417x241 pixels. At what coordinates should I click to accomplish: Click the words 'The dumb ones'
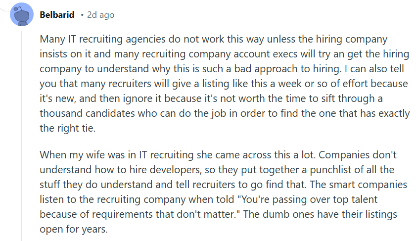278,214
